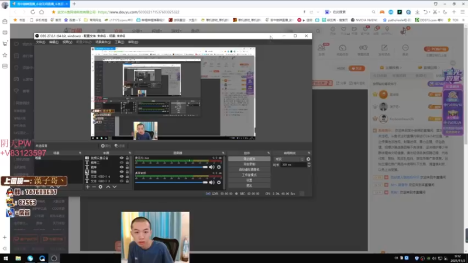Open the Windows Start menu

click(6, 258)
